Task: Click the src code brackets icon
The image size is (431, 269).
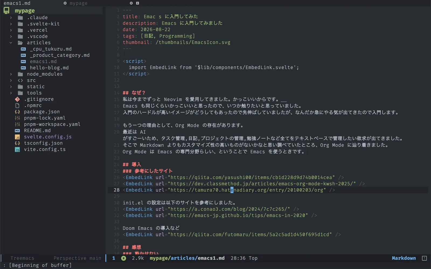Action: point(20,80)
